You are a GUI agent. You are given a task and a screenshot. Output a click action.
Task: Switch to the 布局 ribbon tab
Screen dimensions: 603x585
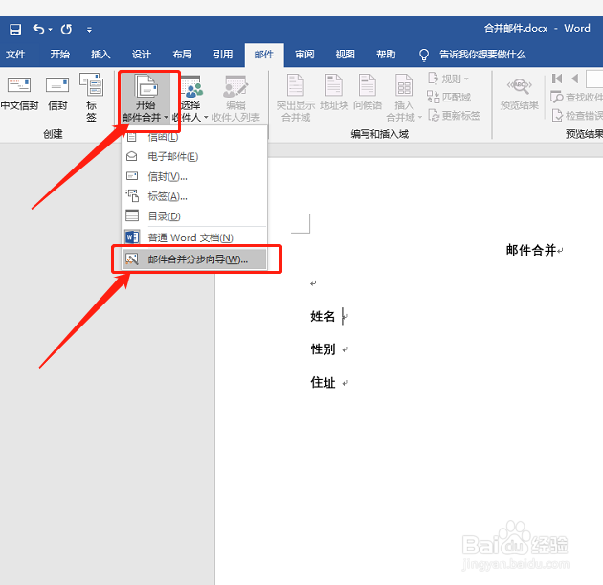click(182, 55)
